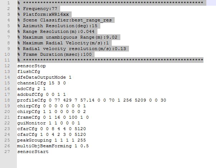
Task: Click the channelCfg 15 3 0 line
Action: [42, 83]
